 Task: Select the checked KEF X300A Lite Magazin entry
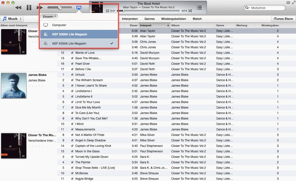click(79, 43)
